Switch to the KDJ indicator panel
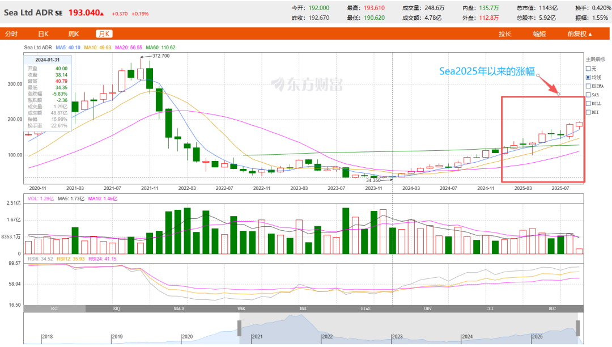 117,308
